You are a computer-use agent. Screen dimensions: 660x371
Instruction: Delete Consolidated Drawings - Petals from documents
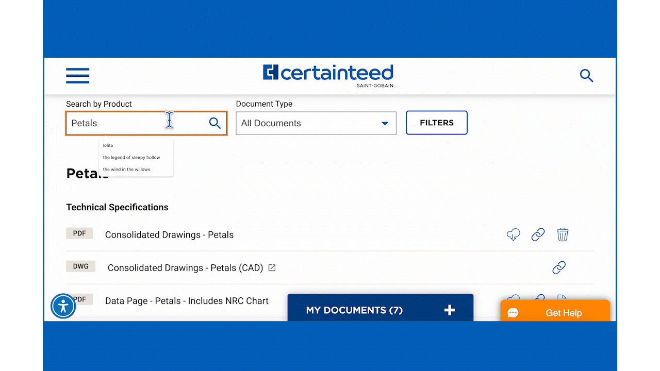pos(563,234)
